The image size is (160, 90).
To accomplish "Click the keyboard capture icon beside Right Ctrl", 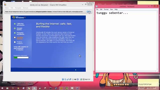I will [83, 79].
